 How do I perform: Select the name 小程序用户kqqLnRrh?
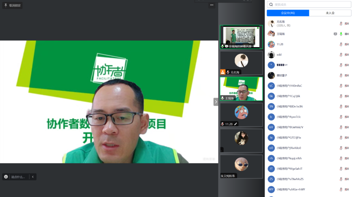click(289, 158)
